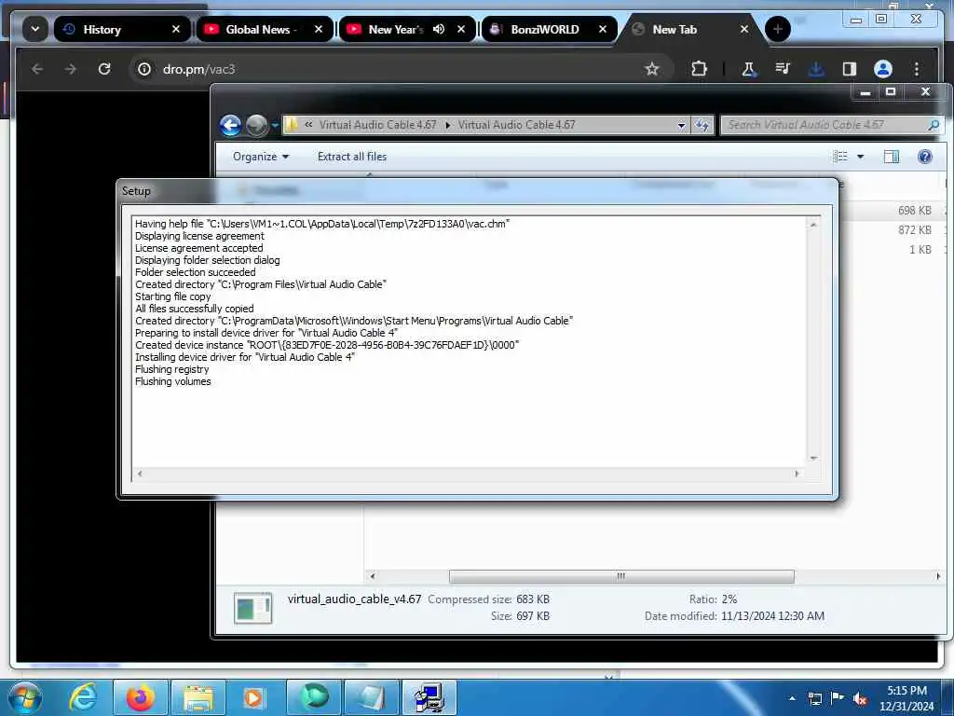954x716 pixels.
Task: Switch to the New Year's tab
Action: (407, 29)
